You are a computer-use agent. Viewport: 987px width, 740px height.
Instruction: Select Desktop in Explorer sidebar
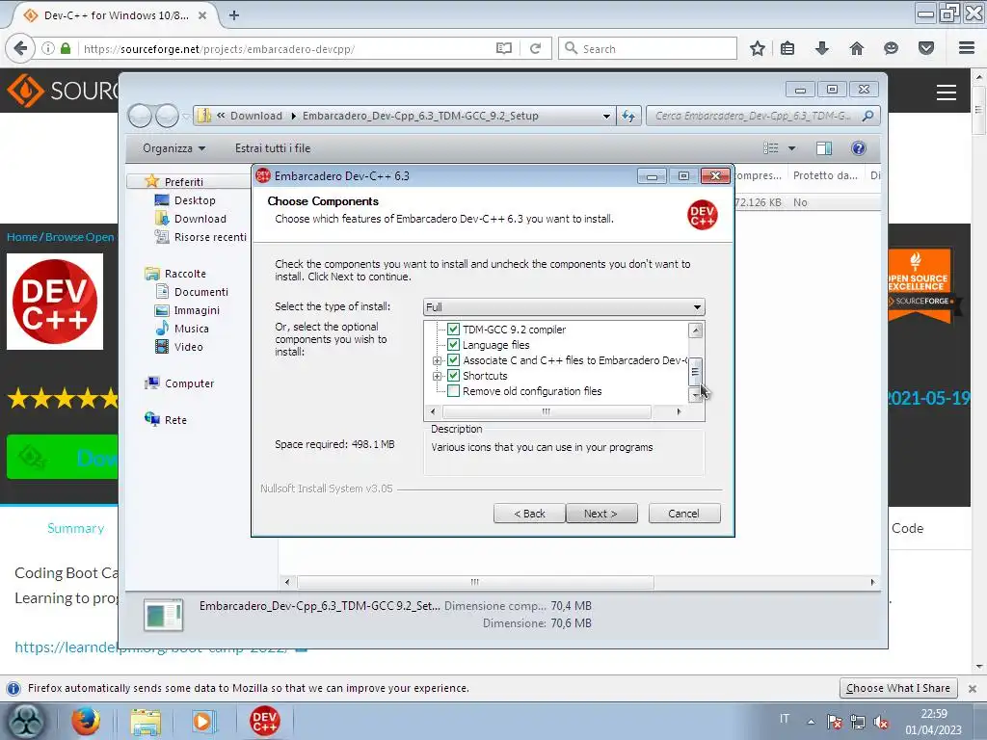point(195,200)
